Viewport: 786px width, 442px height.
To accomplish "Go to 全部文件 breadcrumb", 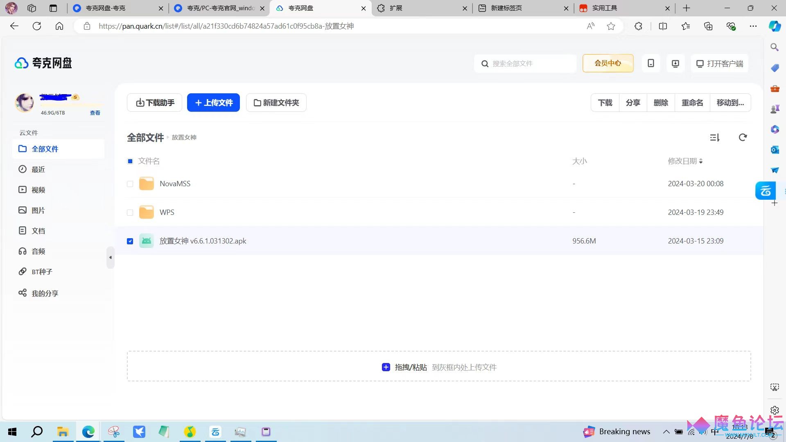I will pos(145,138).
